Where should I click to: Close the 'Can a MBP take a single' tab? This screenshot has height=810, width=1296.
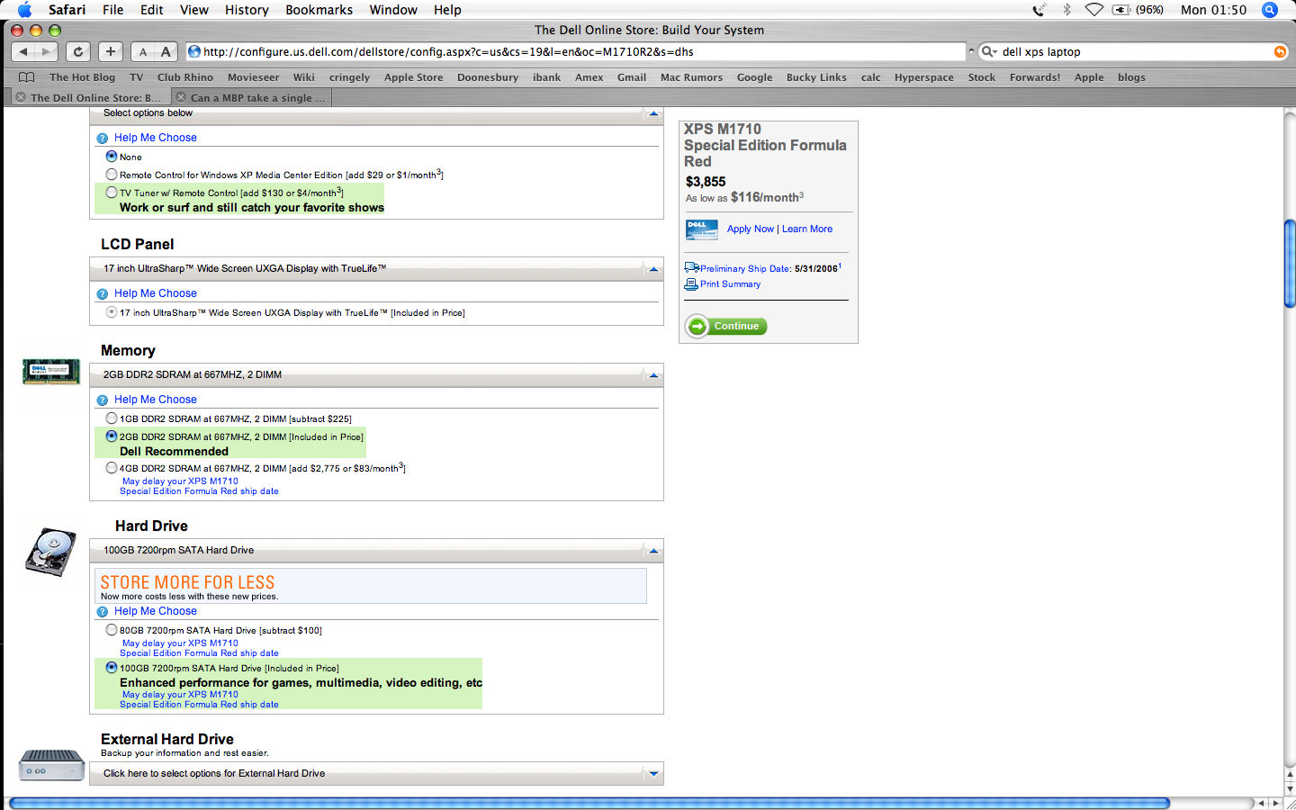click(181, 97)
